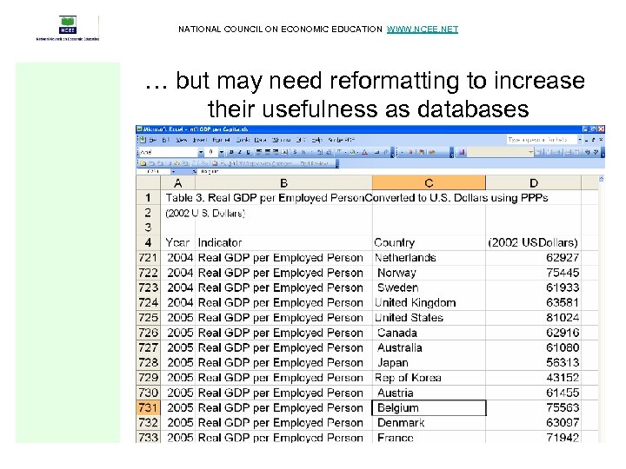Viewport: 626px width, 469px height.
Task: Open the Format menu
Action: point(221,140)
